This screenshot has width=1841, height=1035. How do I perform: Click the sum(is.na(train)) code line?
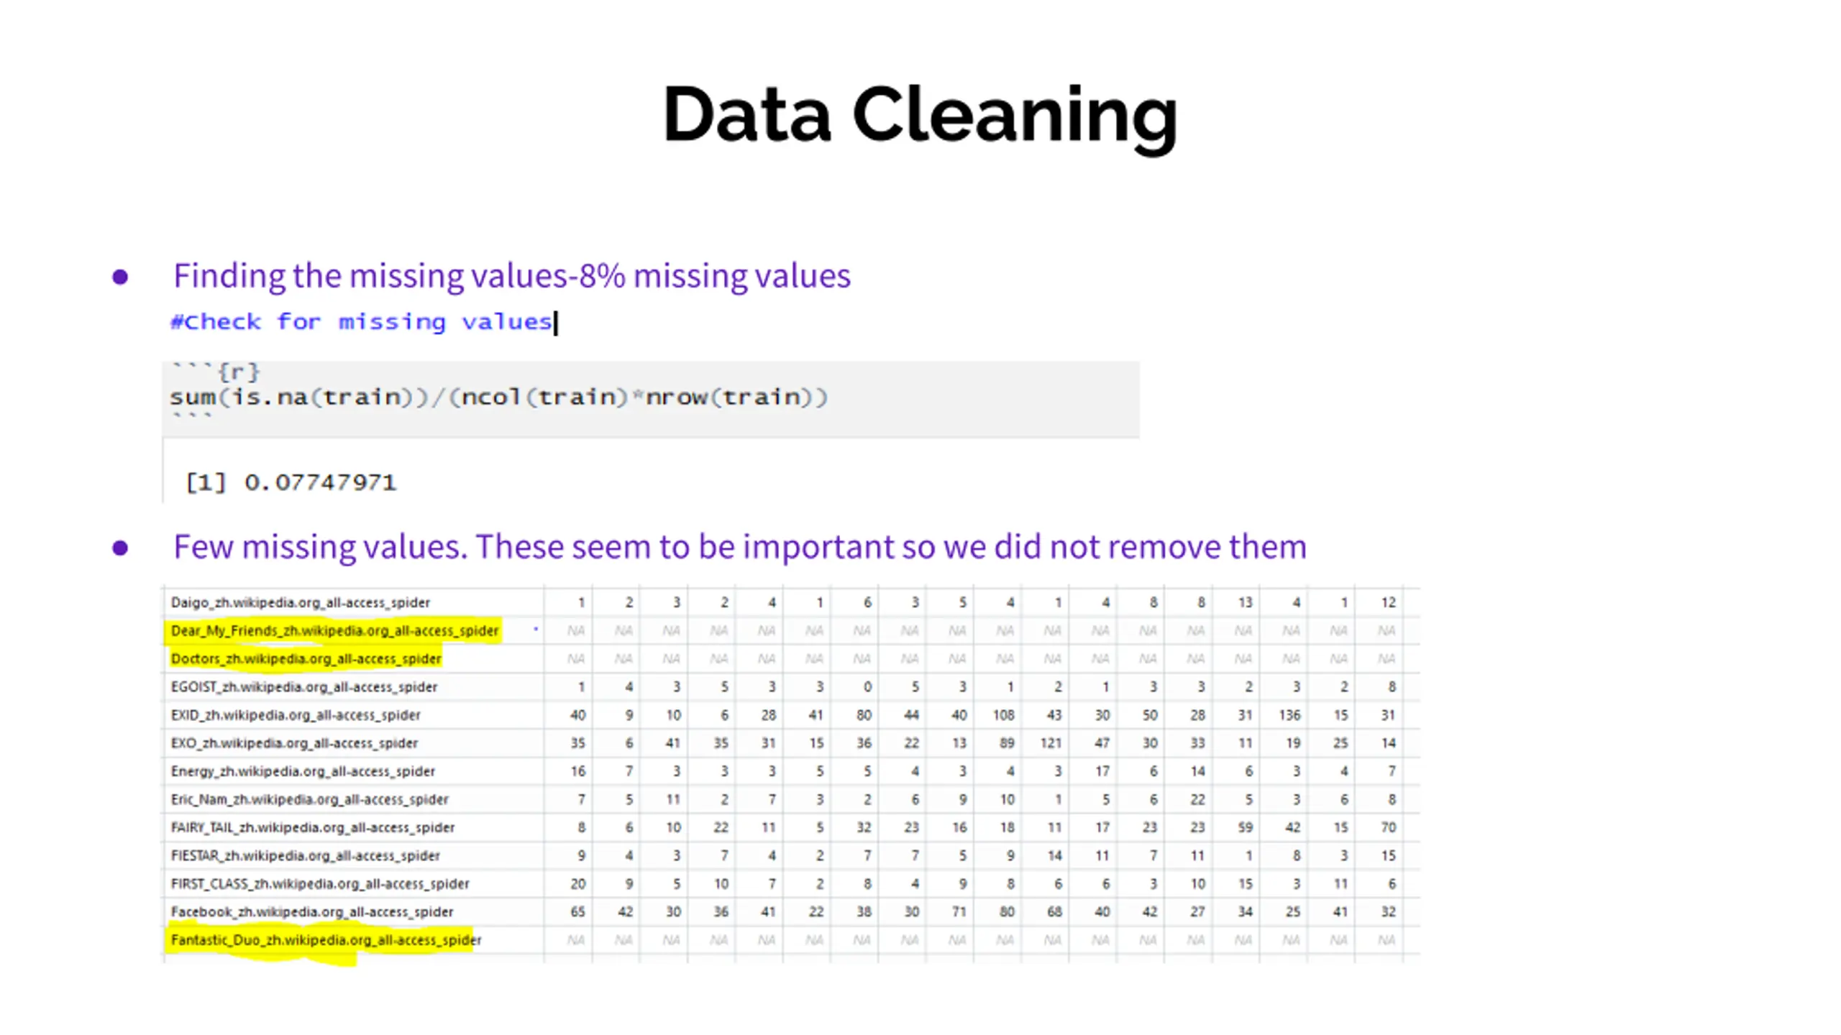coord(498,397)
